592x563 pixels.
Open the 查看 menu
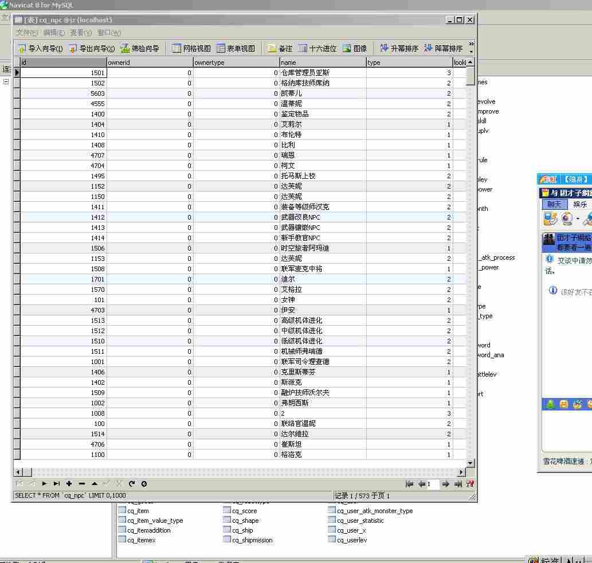[80, 33]
